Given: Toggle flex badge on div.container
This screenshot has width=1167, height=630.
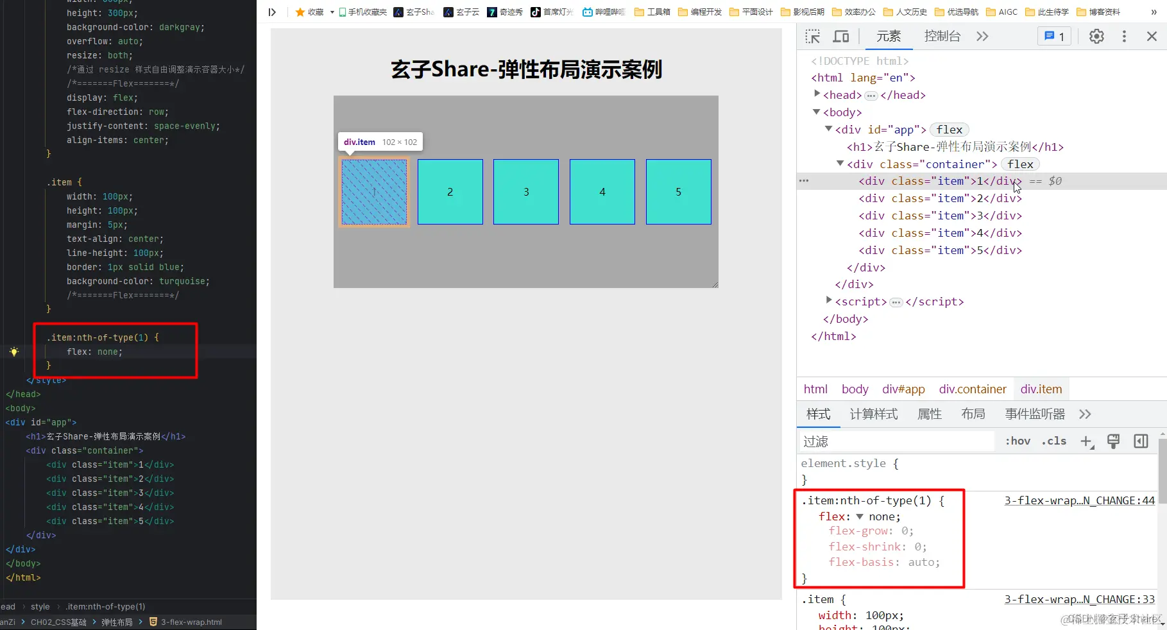Looking at the screenshot, I should 1020,164.
